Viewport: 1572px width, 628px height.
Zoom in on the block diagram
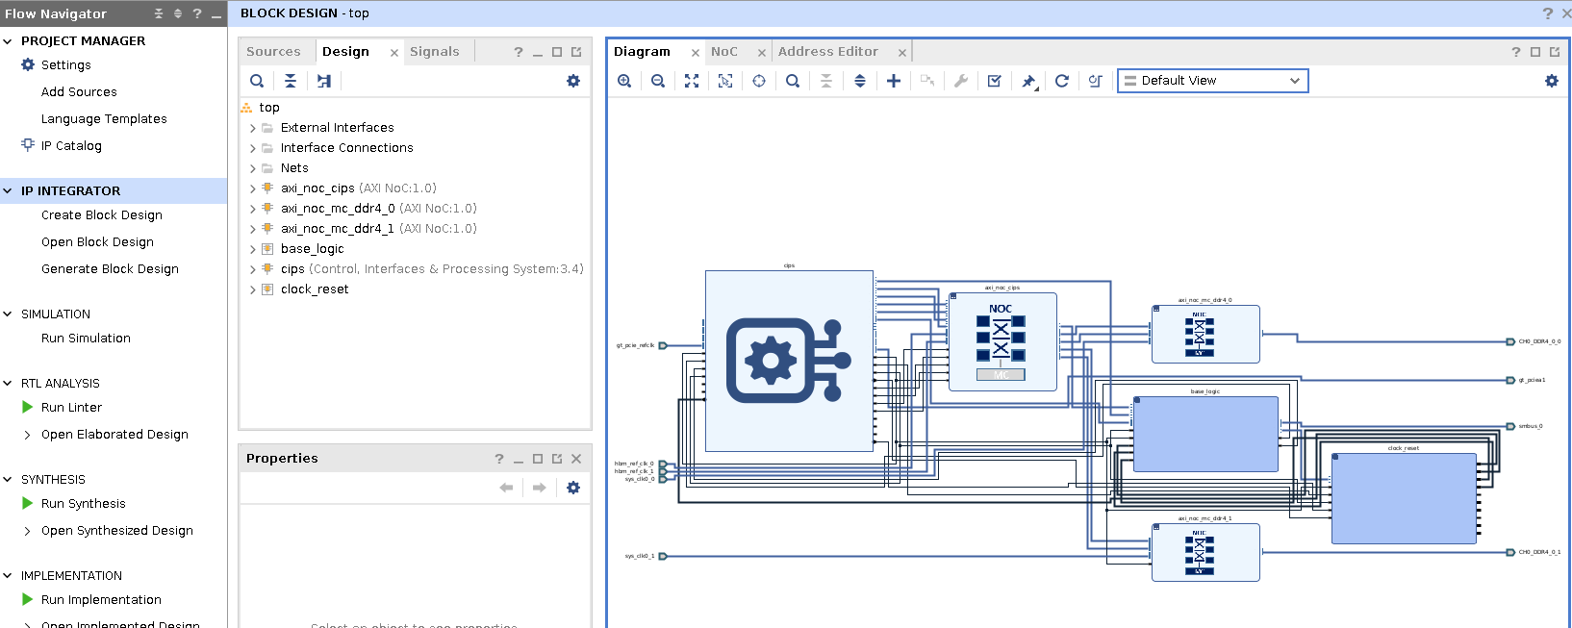click(x=624, y=81)
